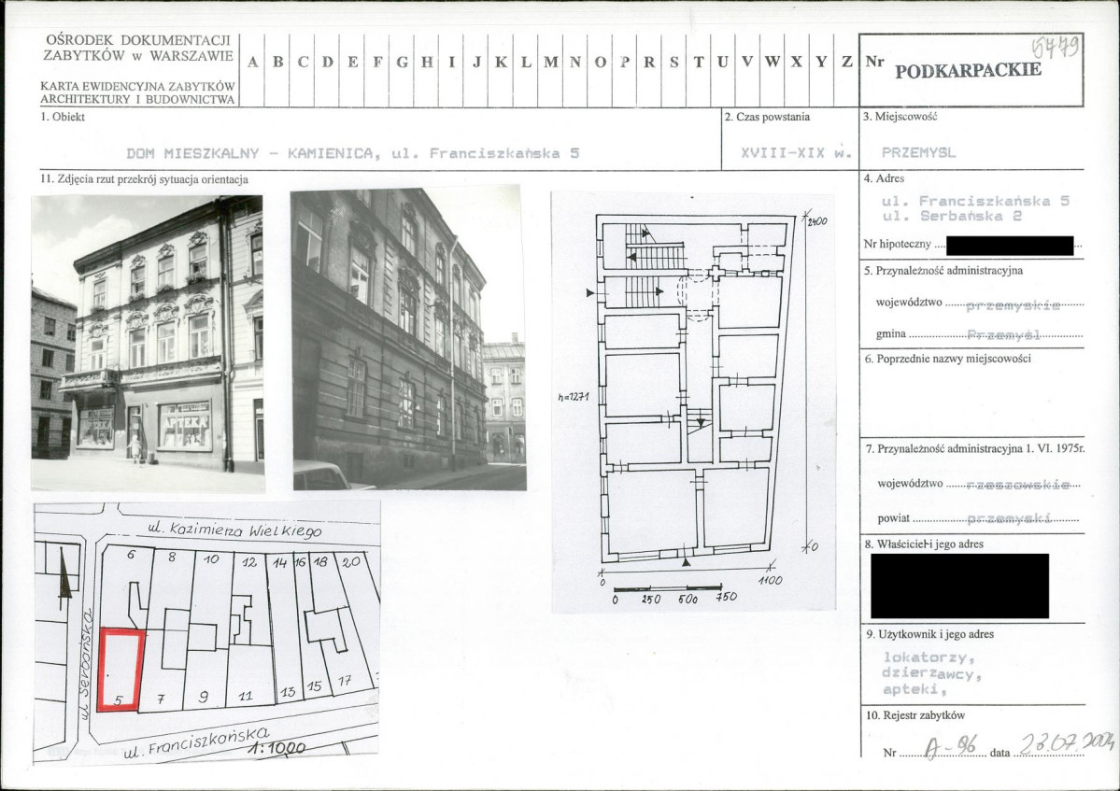Open the side street view photo
Image resolution: width=1120 pixels, height=791 pixels.
click(408, 337)
